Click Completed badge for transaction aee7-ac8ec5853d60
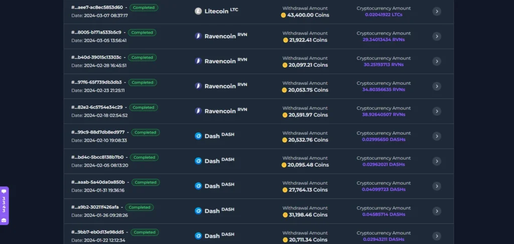The image size is (514, 244). click(144, 8)
